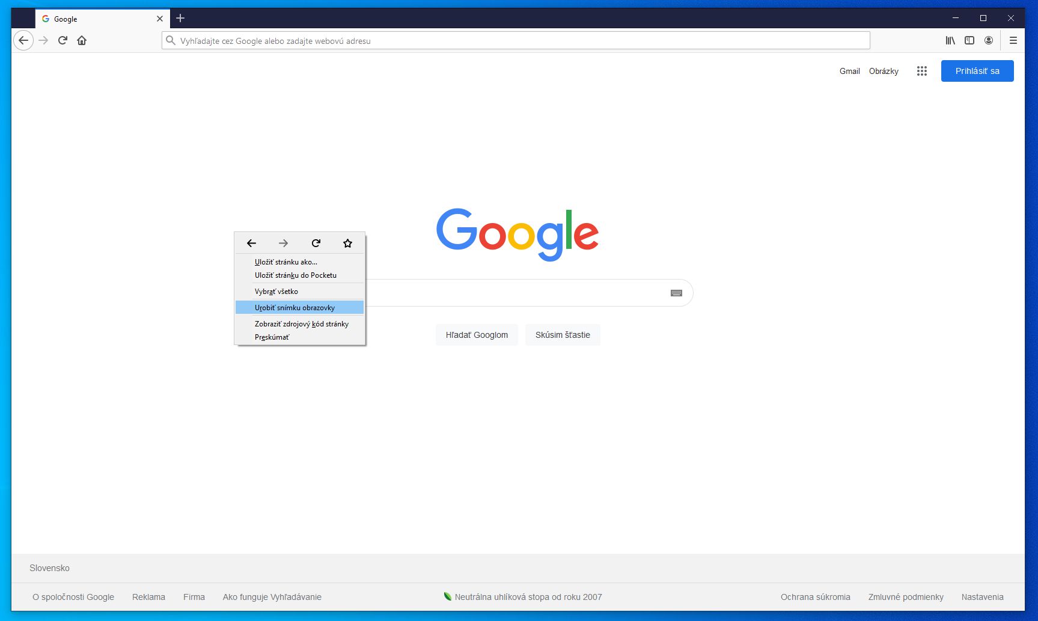Focus the browser address bar
The height and width of the screenshot is (621, 1038).
click(516, 40)
